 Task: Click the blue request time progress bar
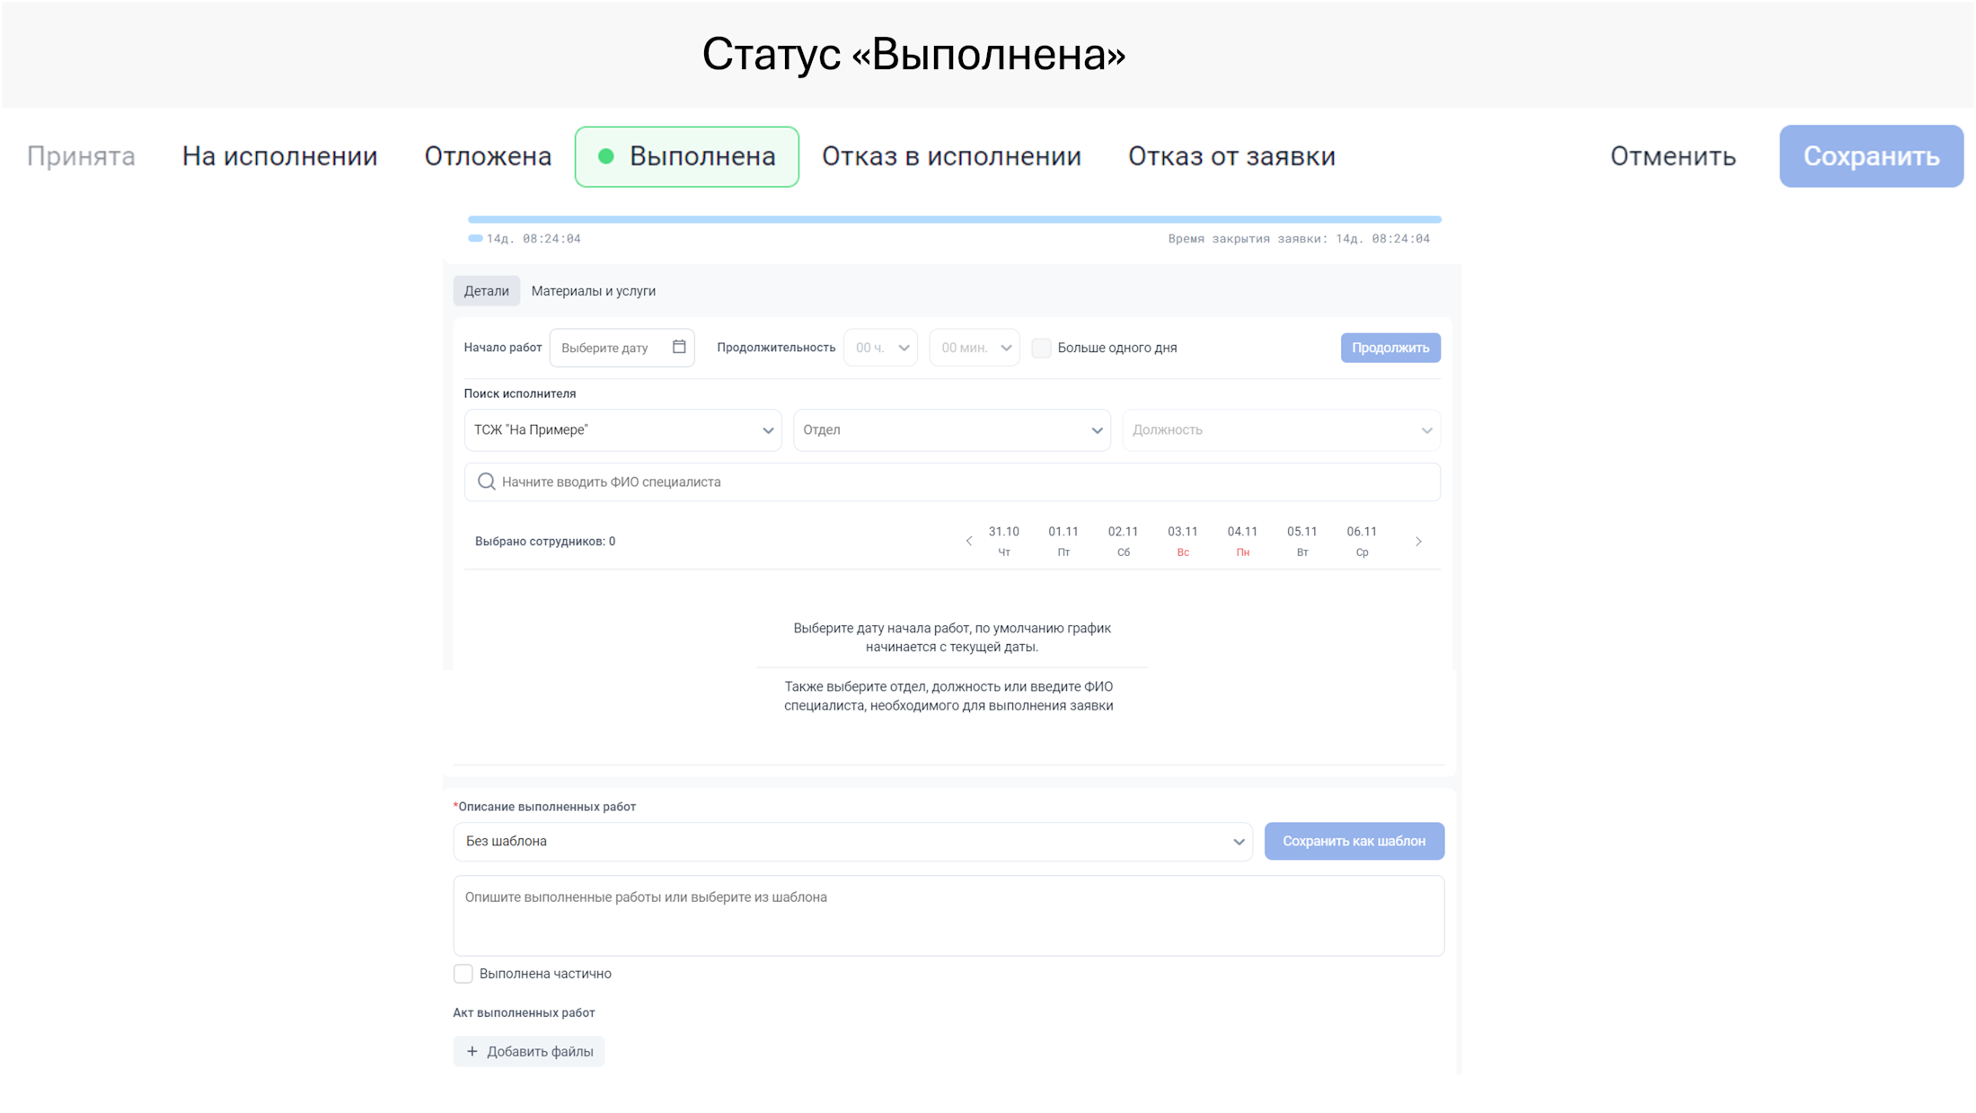click(x=954, y=219)
